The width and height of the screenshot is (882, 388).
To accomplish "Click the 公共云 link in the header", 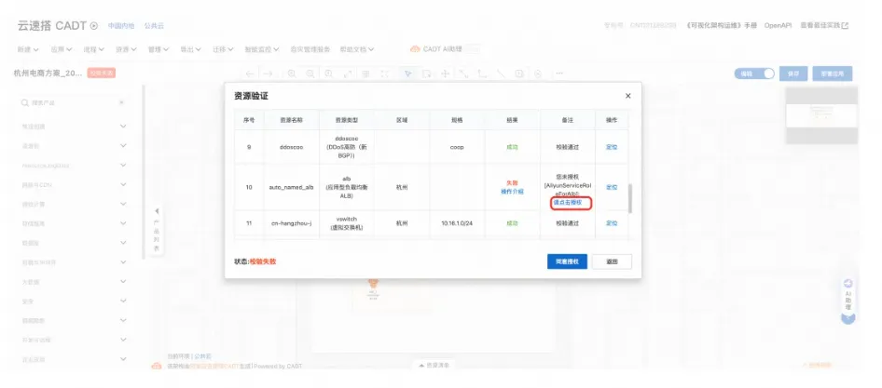I will (x=154, y=26).
